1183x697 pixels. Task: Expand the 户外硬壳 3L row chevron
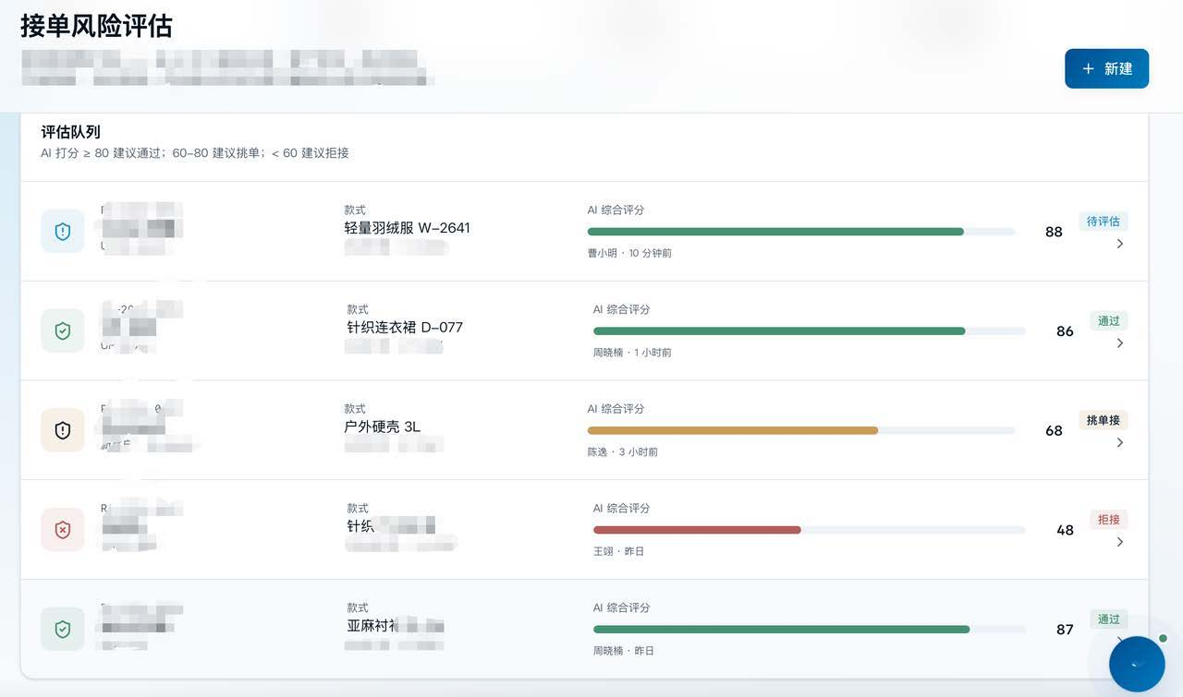click(x=1120, y=443)
